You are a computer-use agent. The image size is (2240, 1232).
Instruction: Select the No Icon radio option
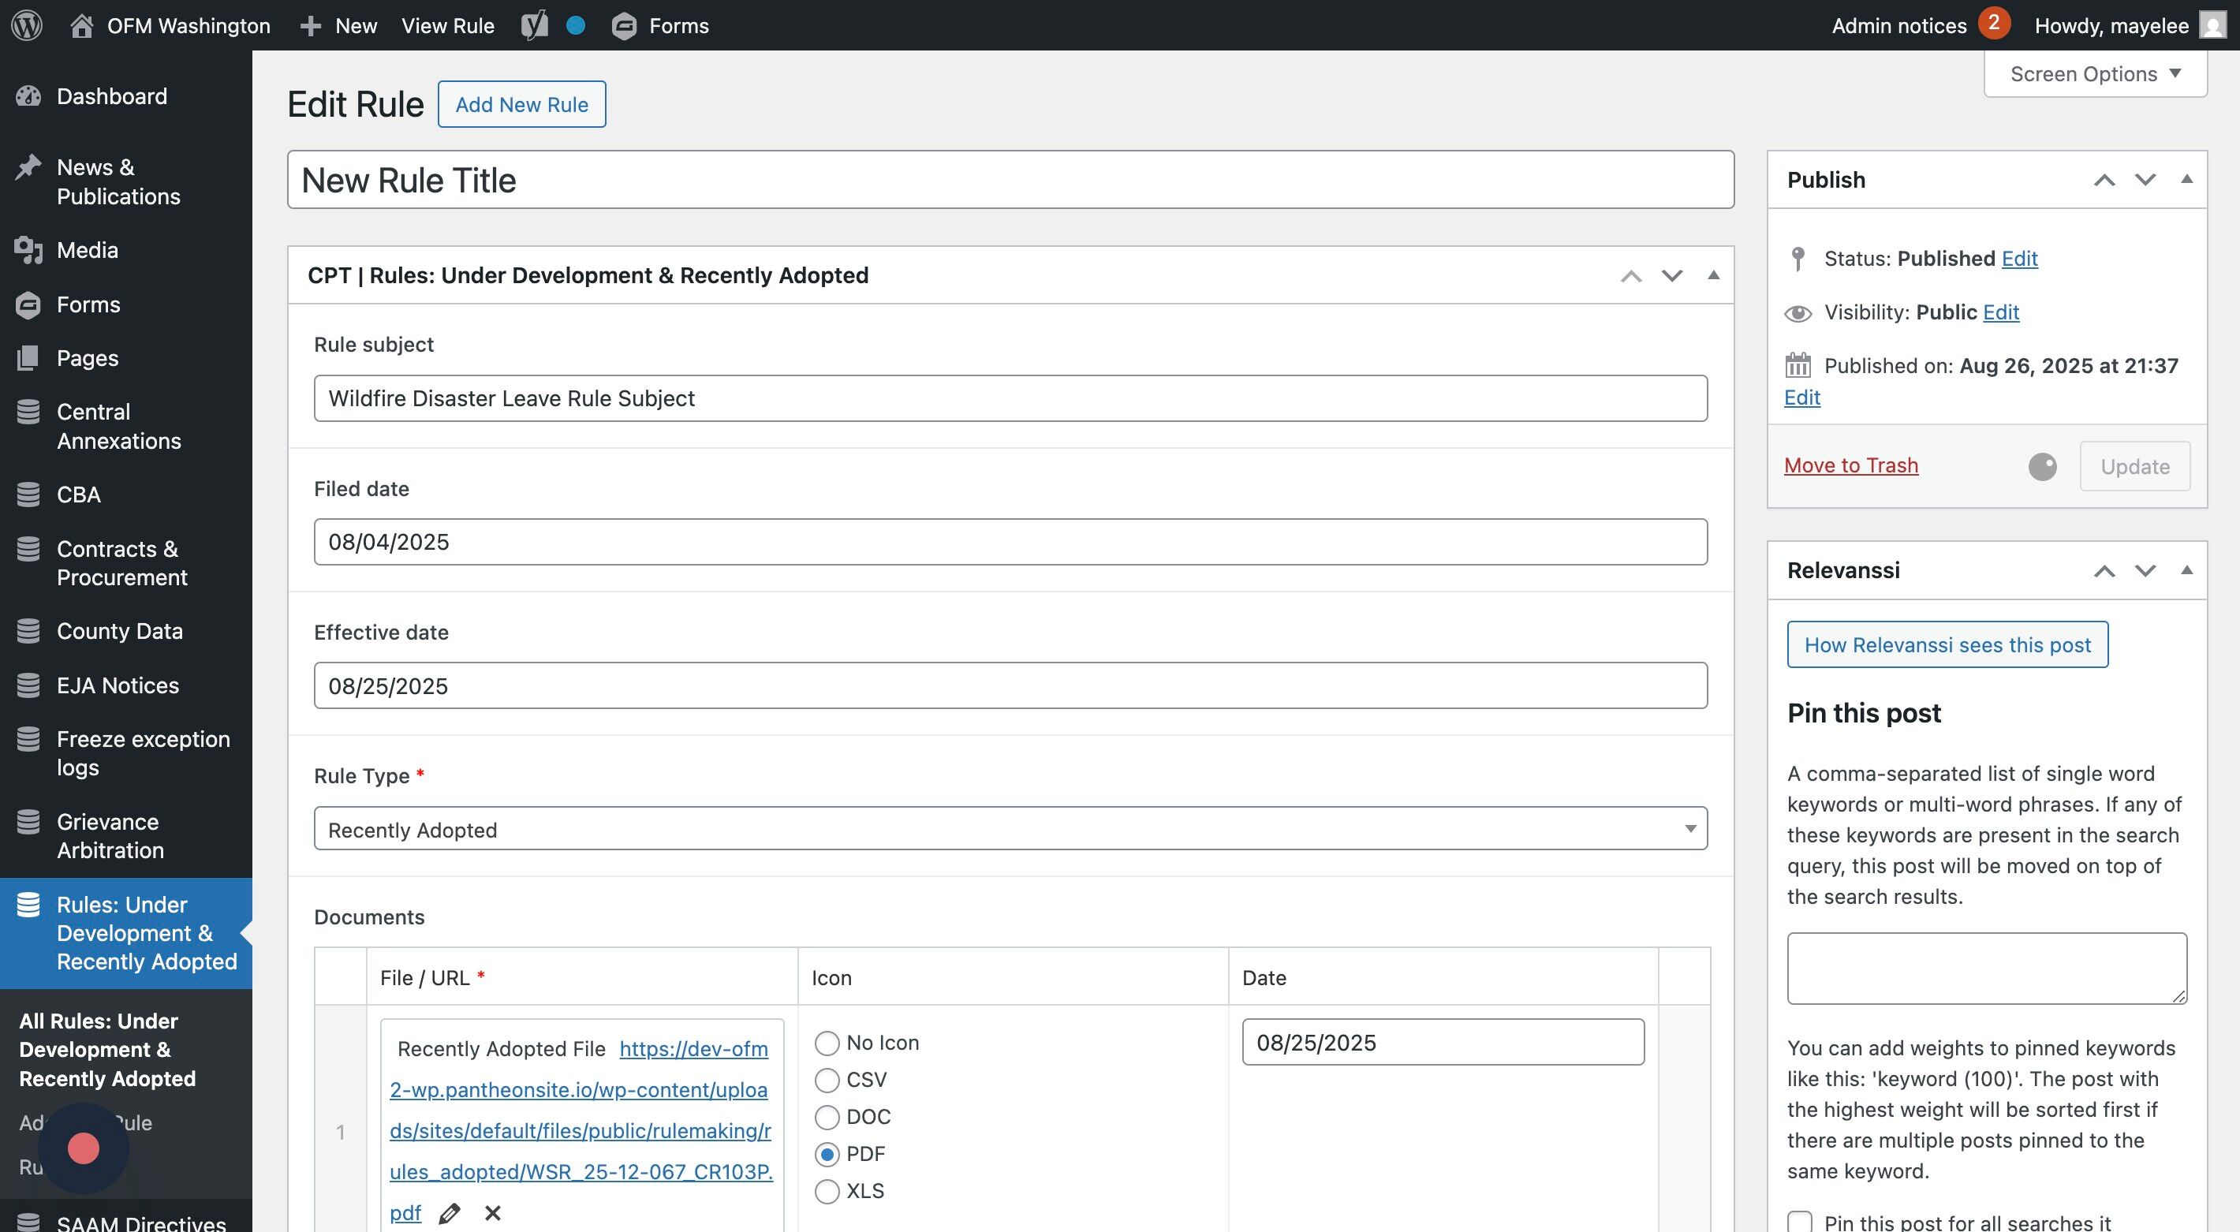point(827,1043)
